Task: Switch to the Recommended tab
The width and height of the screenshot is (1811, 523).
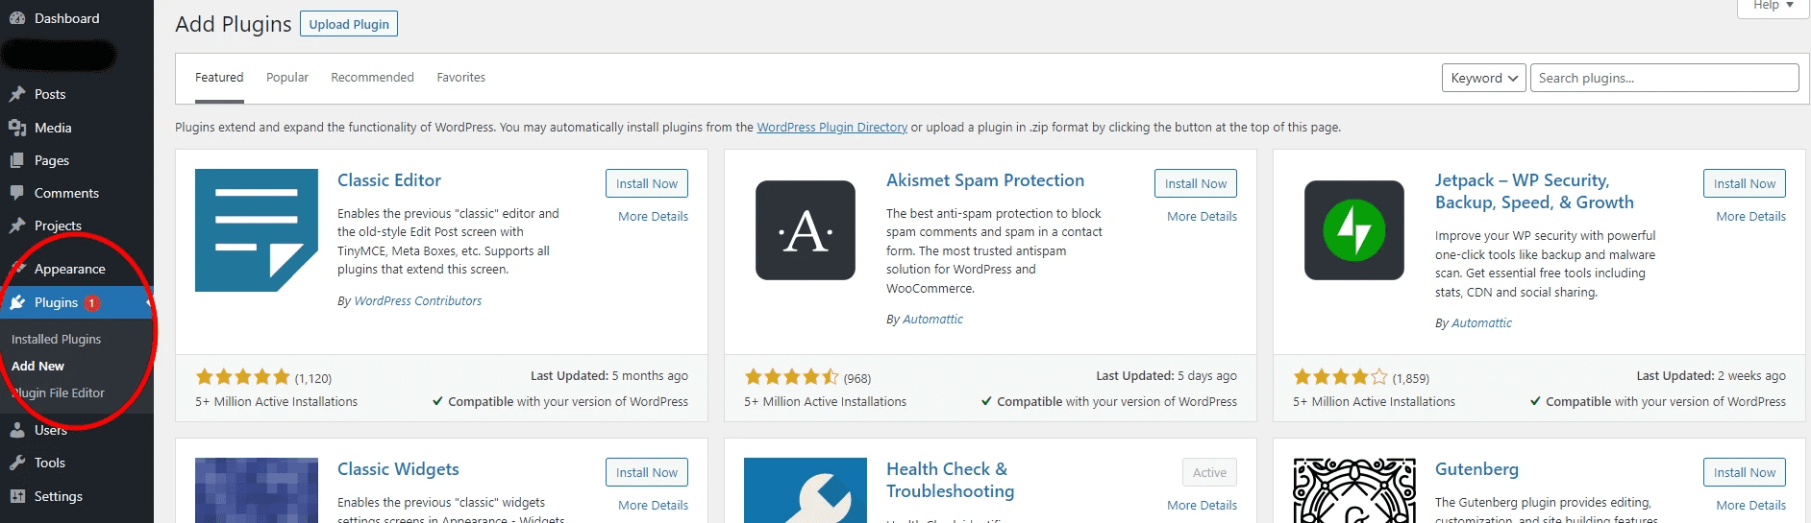Action: pos(372,78)
